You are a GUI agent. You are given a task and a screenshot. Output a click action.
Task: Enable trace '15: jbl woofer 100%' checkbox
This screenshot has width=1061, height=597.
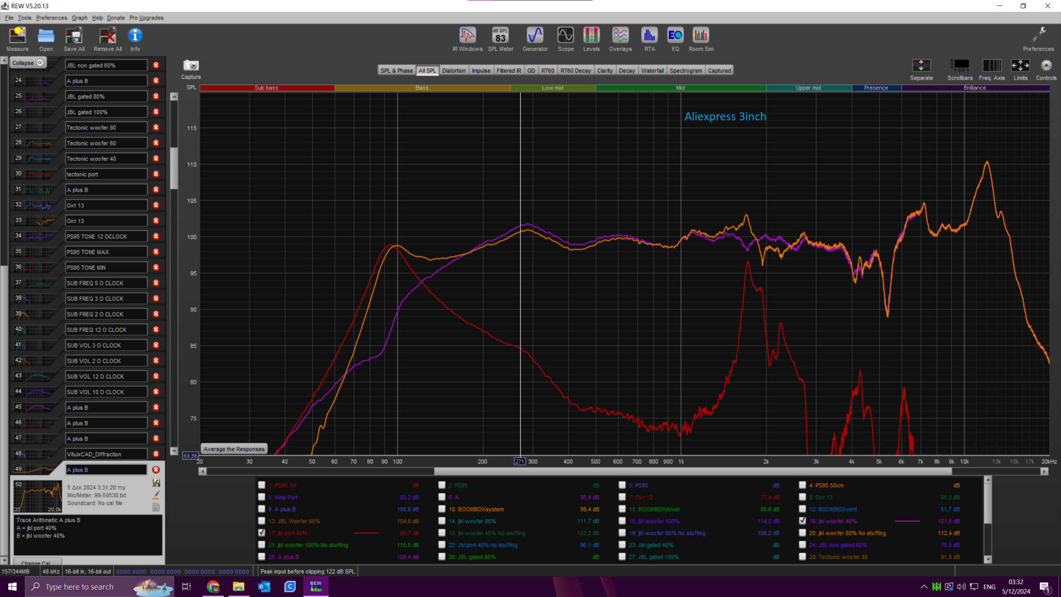(622, 521)
